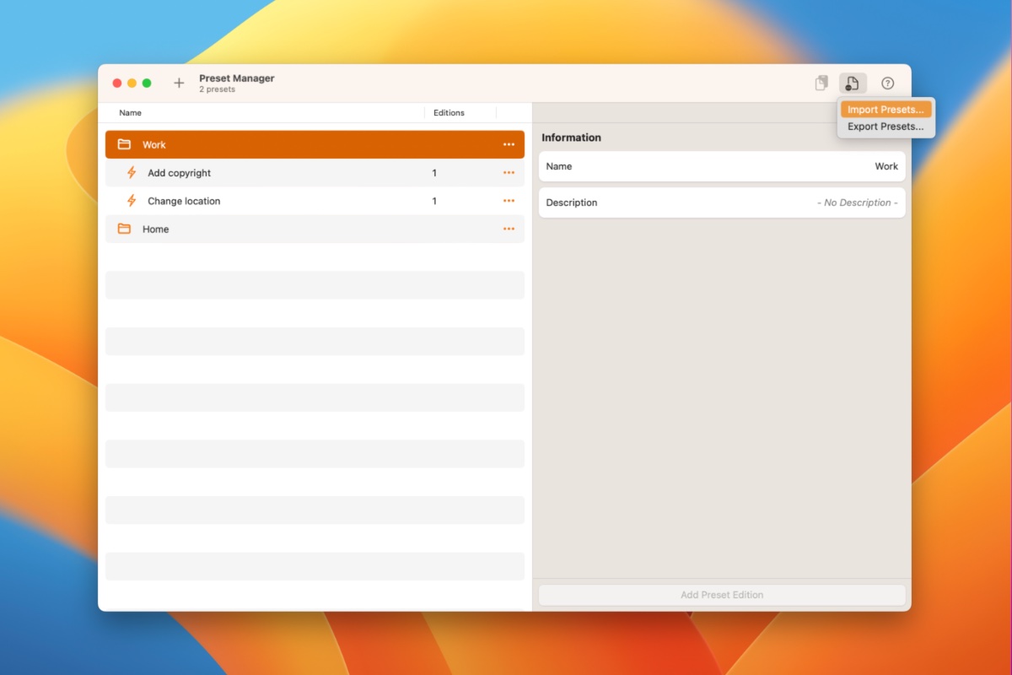Open the more options dots for Change location
The image size is (1012, 675).
pos(509,201)
